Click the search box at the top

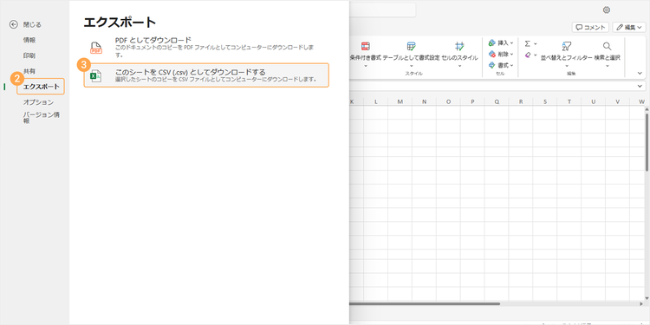point(382,10)
